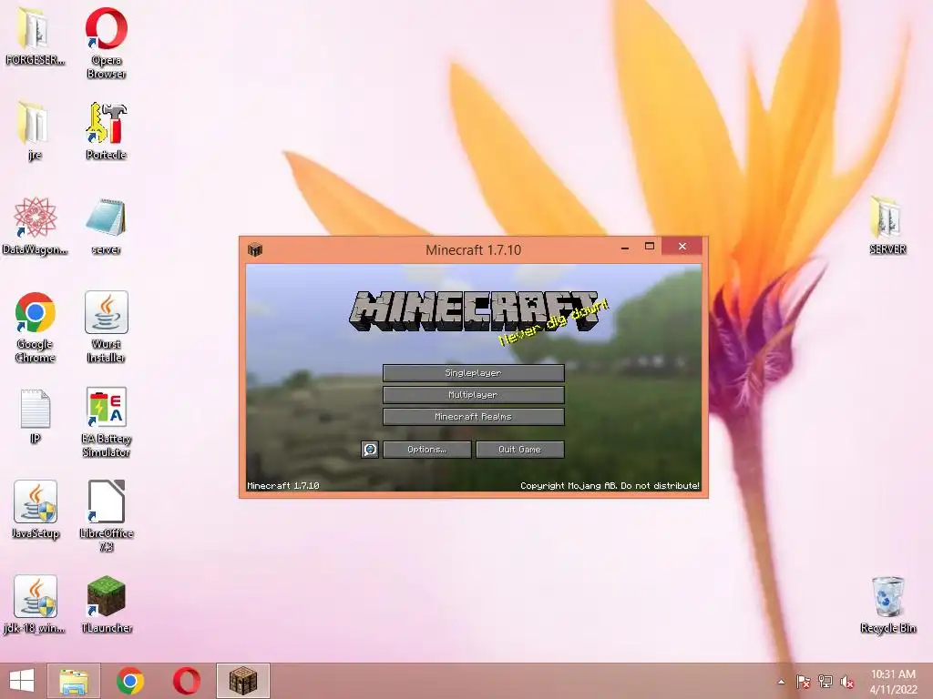Select the server notepad file icon
The height and width of the screenshot is (699, 933).
click(107, 226)
